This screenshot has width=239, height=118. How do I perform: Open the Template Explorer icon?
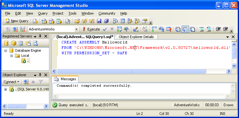pyautogui.click(x=137, y=21)
